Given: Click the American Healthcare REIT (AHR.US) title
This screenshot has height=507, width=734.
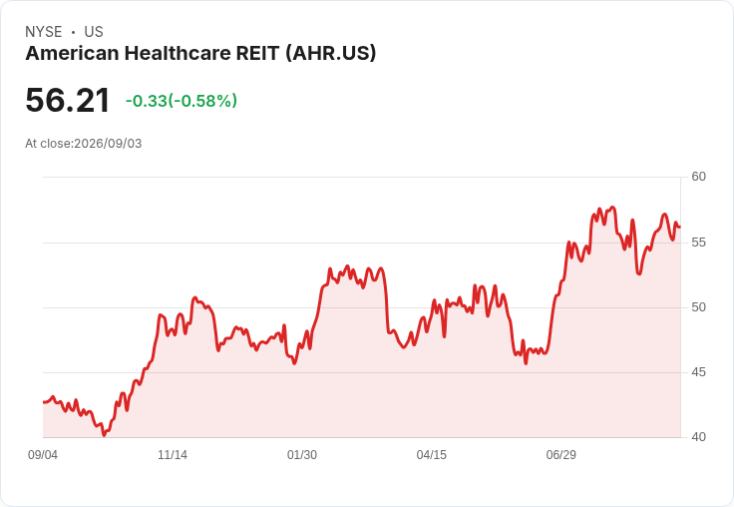Looking at the screenshot, I should [x=200, y=54].
